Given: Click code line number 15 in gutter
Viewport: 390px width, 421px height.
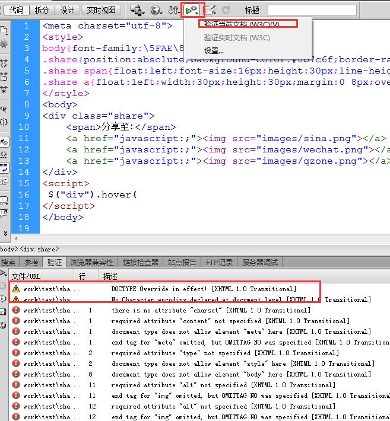Looking at the screenshot, I should pos(24,183).
